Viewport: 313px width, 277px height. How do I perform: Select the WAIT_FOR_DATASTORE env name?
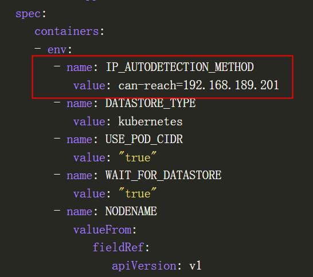point(163,175)
